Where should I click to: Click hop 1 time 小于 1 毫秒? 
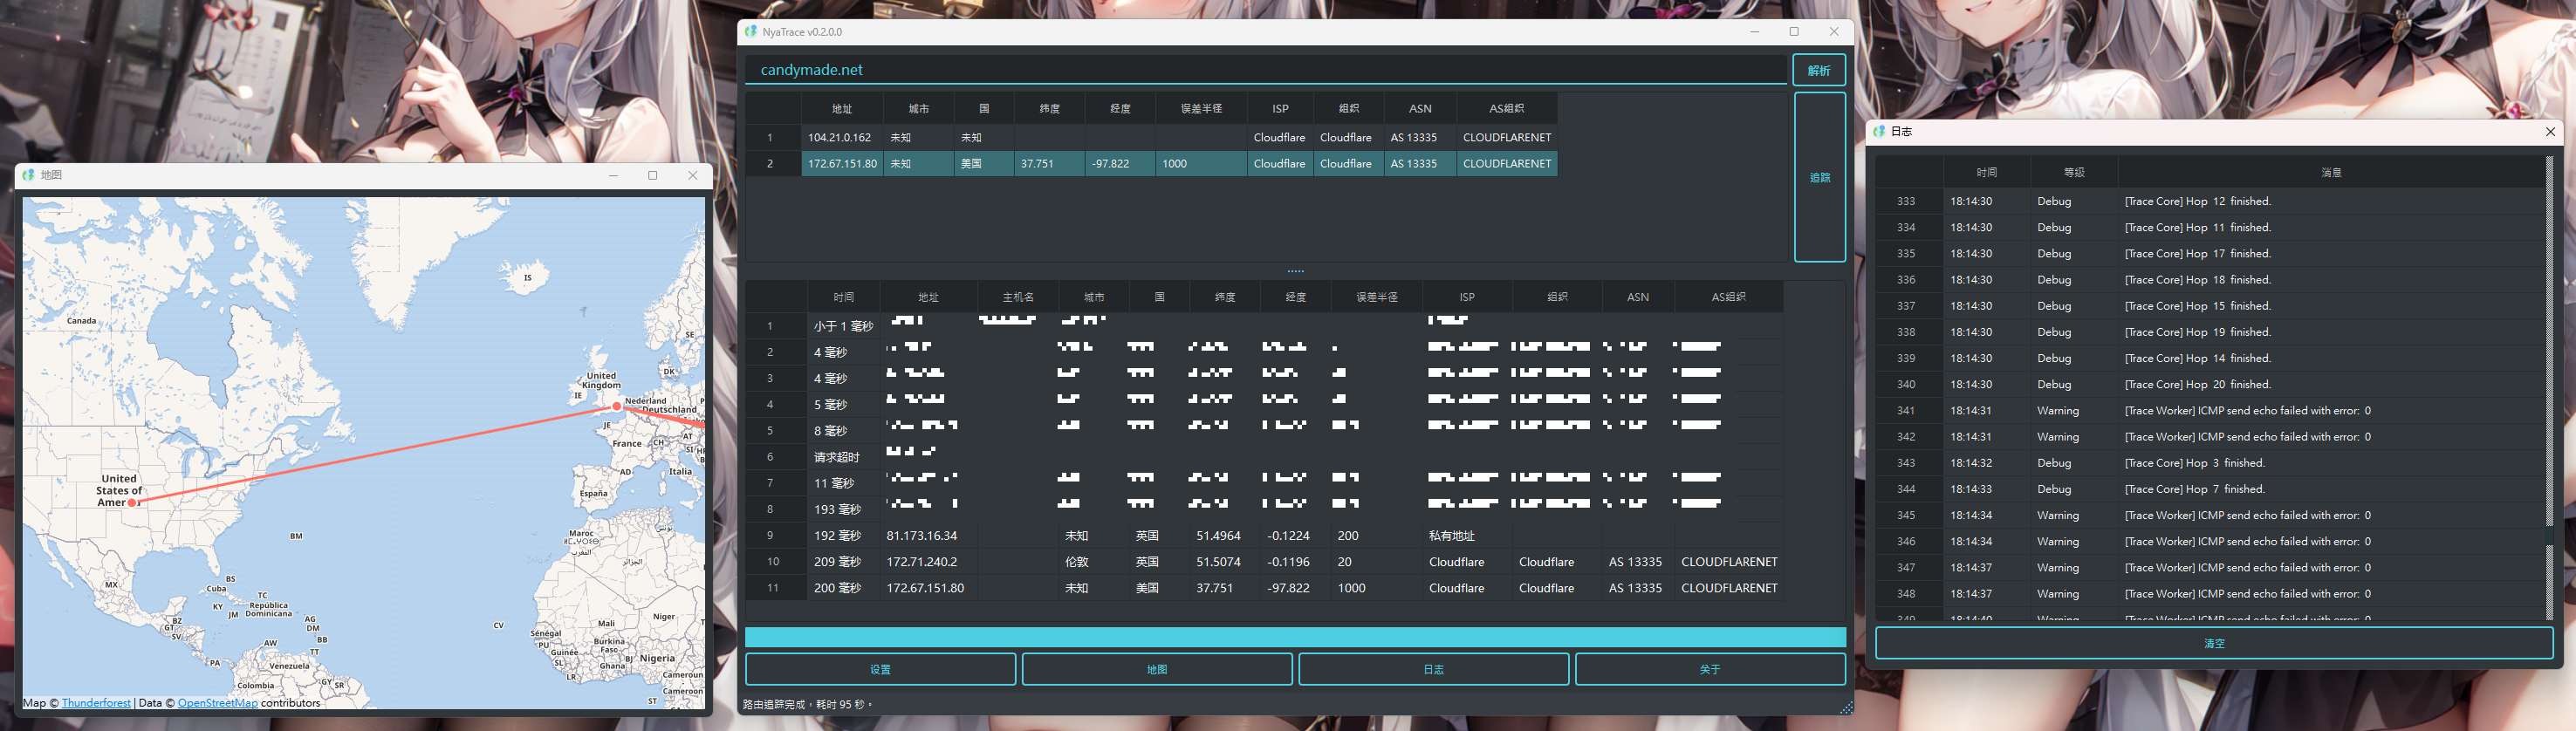point(843,326)
